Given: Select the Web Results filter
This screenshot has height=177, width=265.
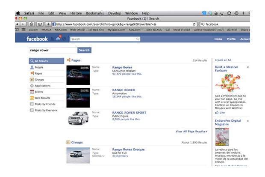Looking at the screenshot, I should (x=47, y=98).
